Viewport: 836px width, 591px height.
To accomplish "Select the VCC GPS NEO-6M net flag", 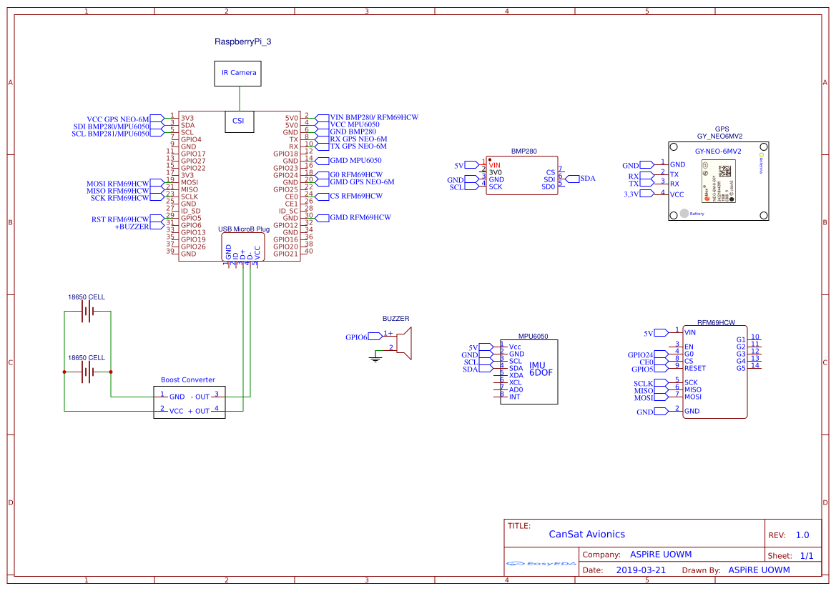I will tap(125, 119).
